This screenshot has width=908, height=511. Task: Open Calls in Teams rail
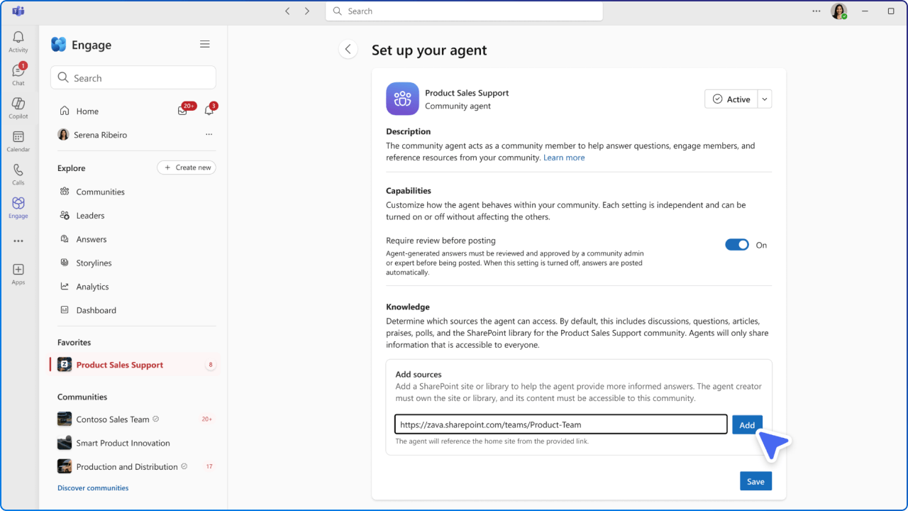click(18, 175)
